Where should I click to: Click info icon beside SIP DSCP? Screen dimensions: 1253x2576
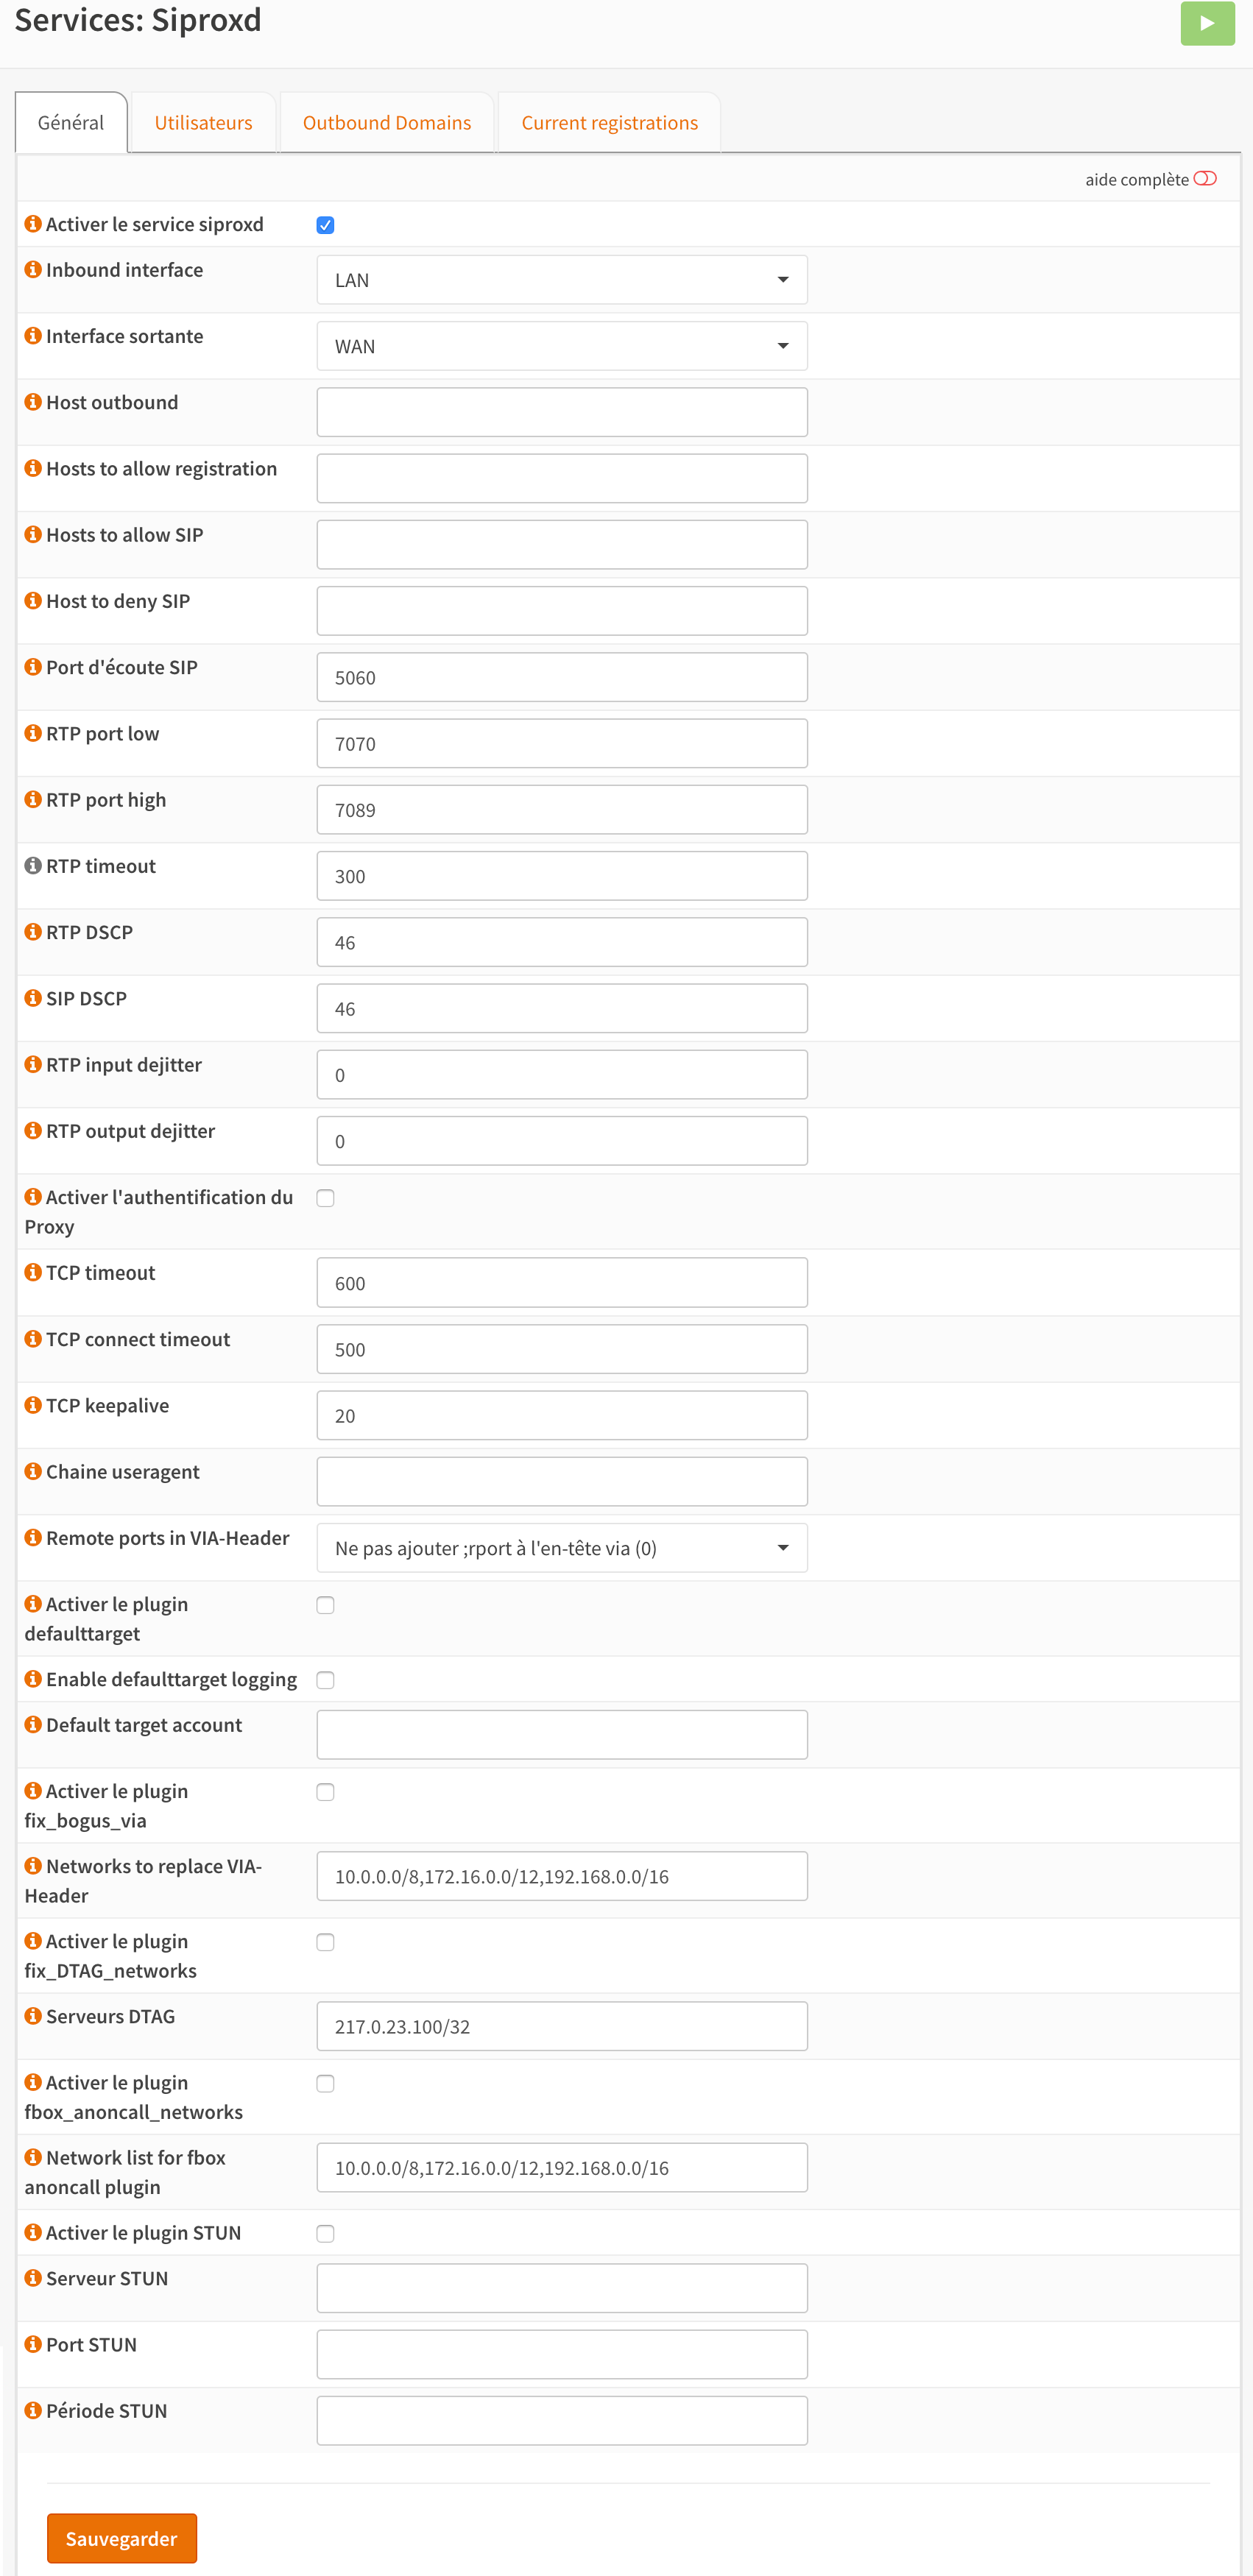click(x=33, y=998)
